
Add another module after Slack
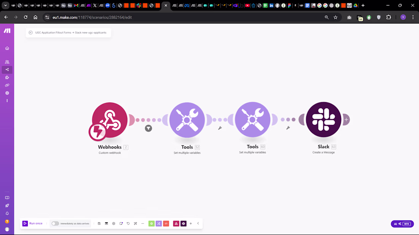coord(346,119)
